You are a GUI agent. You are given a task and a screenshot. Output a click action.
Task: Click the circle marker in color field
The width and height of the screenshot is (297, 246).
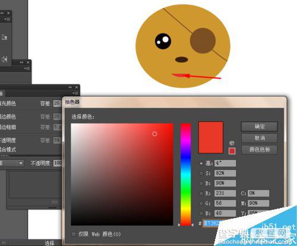[154, 134]
